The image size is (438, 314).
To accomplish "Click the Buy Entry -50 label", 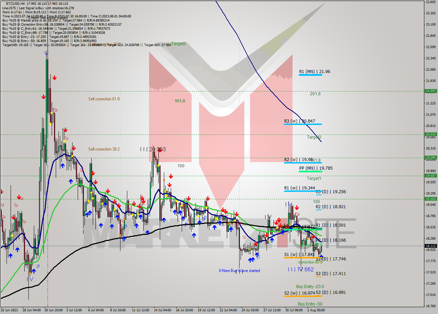I will tap(310, 304).
